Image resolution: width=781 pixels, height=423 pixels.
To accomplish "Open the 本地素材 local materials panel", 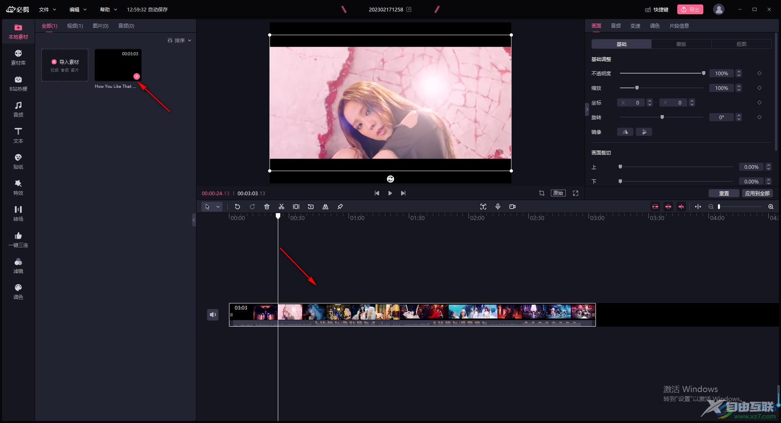I will (x=18, y=32).
